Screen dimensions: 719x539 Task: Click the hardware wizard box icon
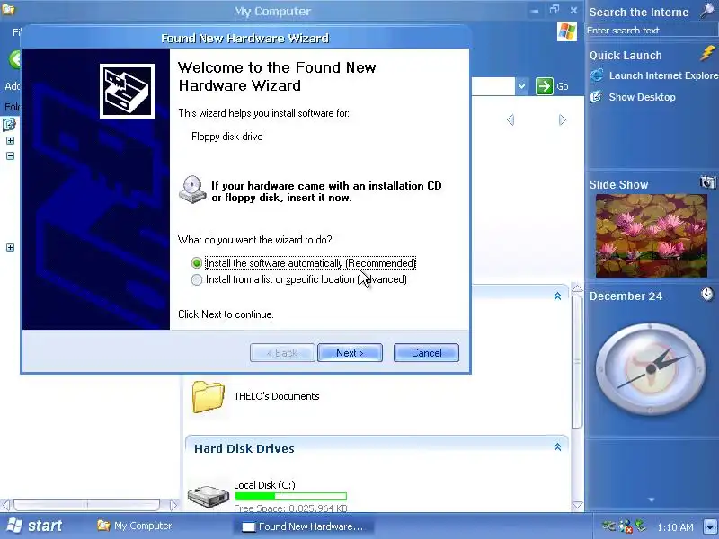127,91
